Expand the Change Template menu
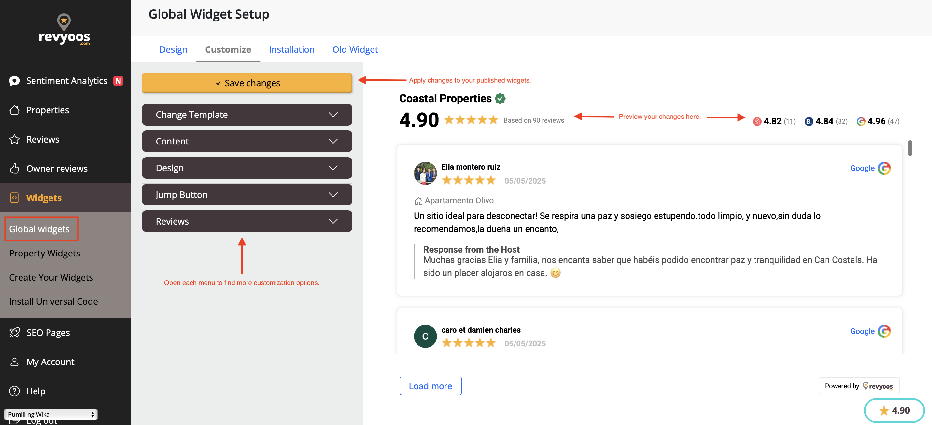The width and height of the screenshot is (932, 425). point(247,115)
